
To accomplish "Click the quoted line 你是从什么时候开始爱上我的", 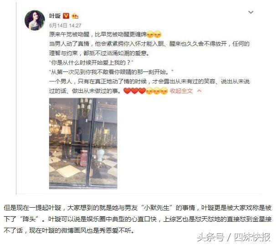I will [x=91, y=62].
